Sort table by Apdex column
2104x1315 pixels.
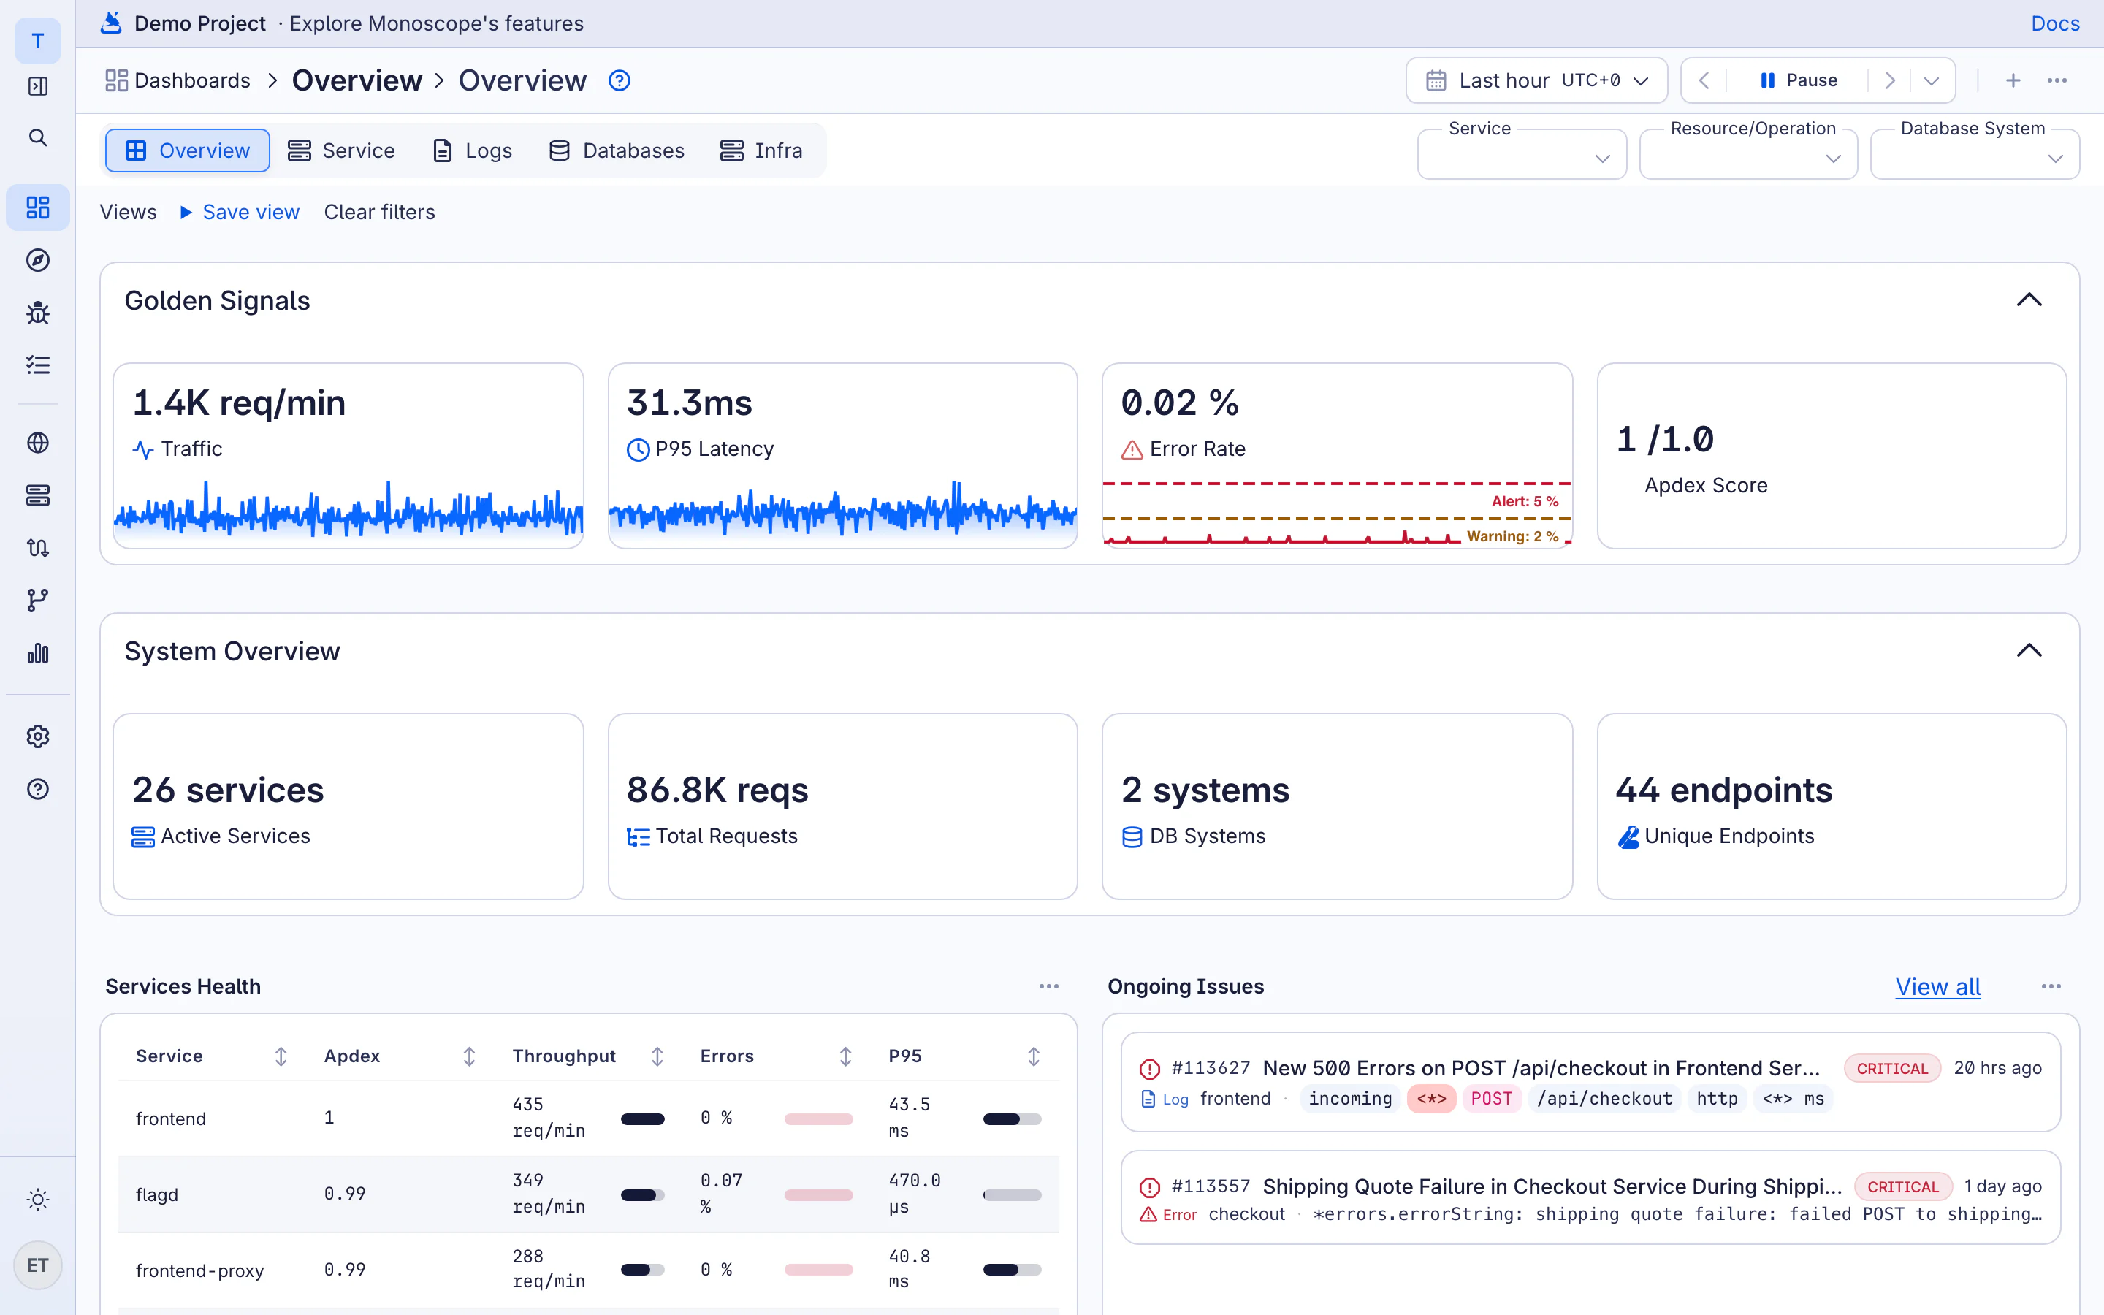[x=470, y=1056]
